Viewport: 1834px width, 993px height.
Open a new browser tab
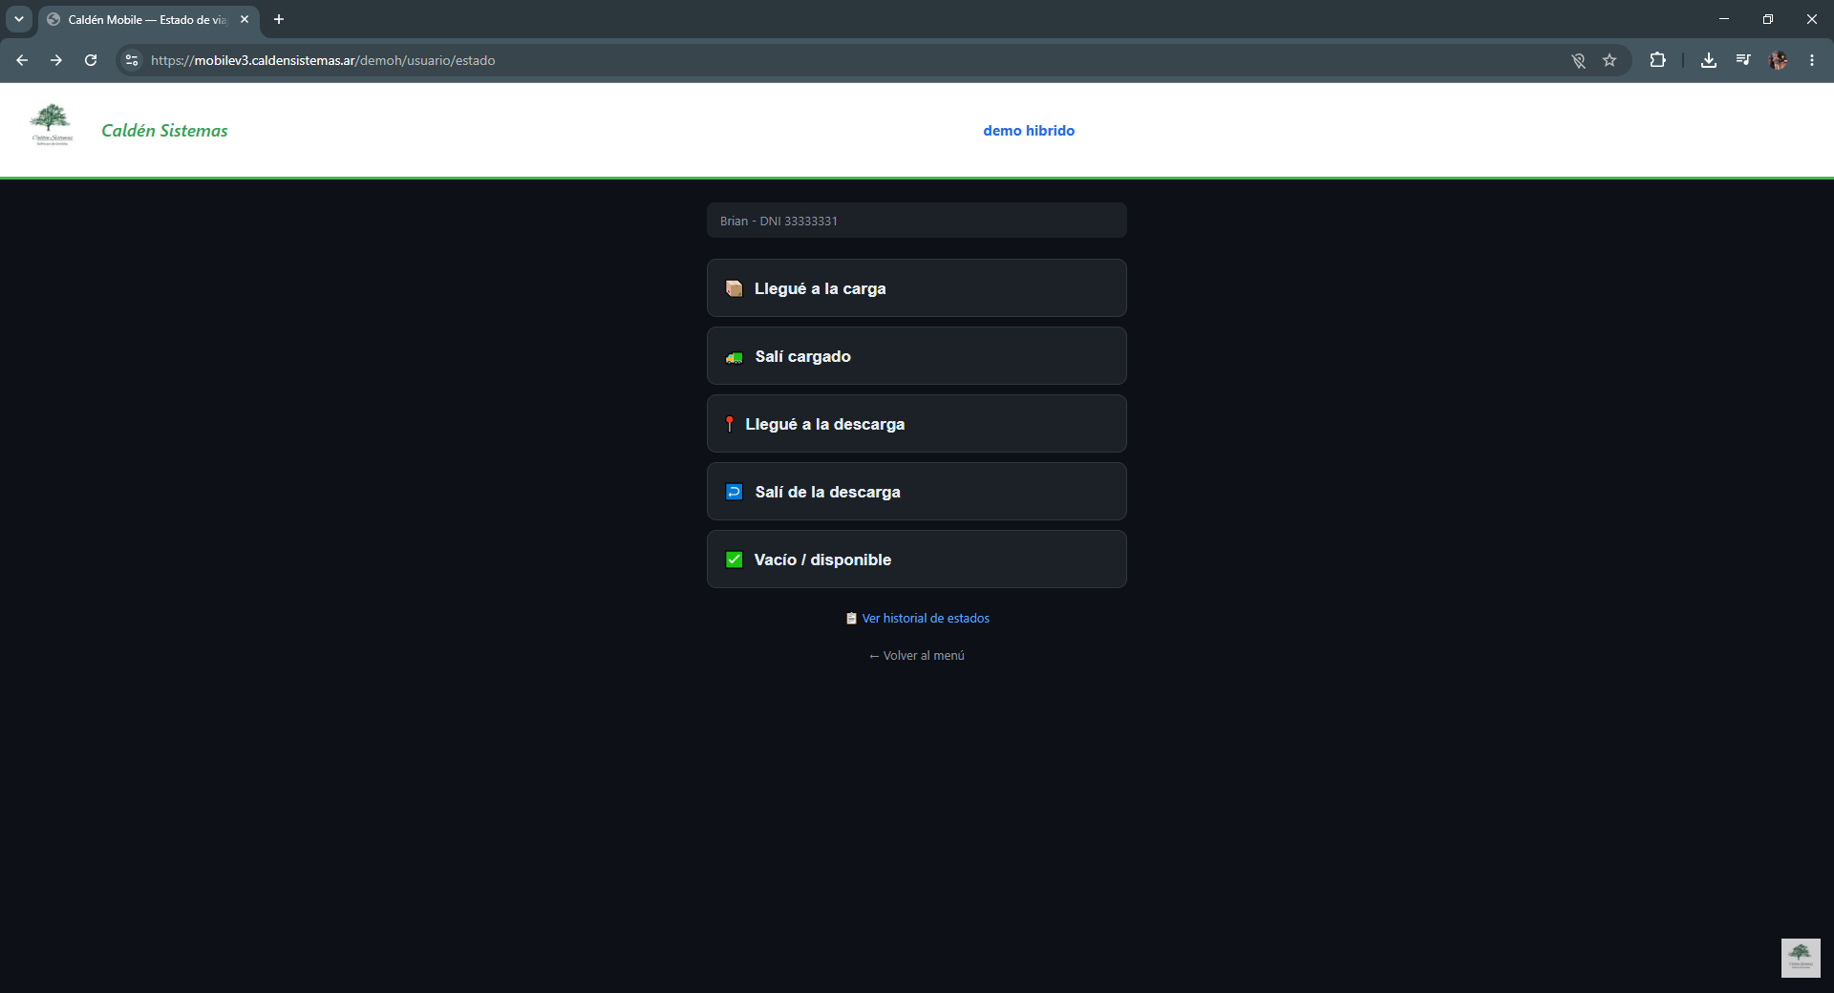tap(279, 19)
